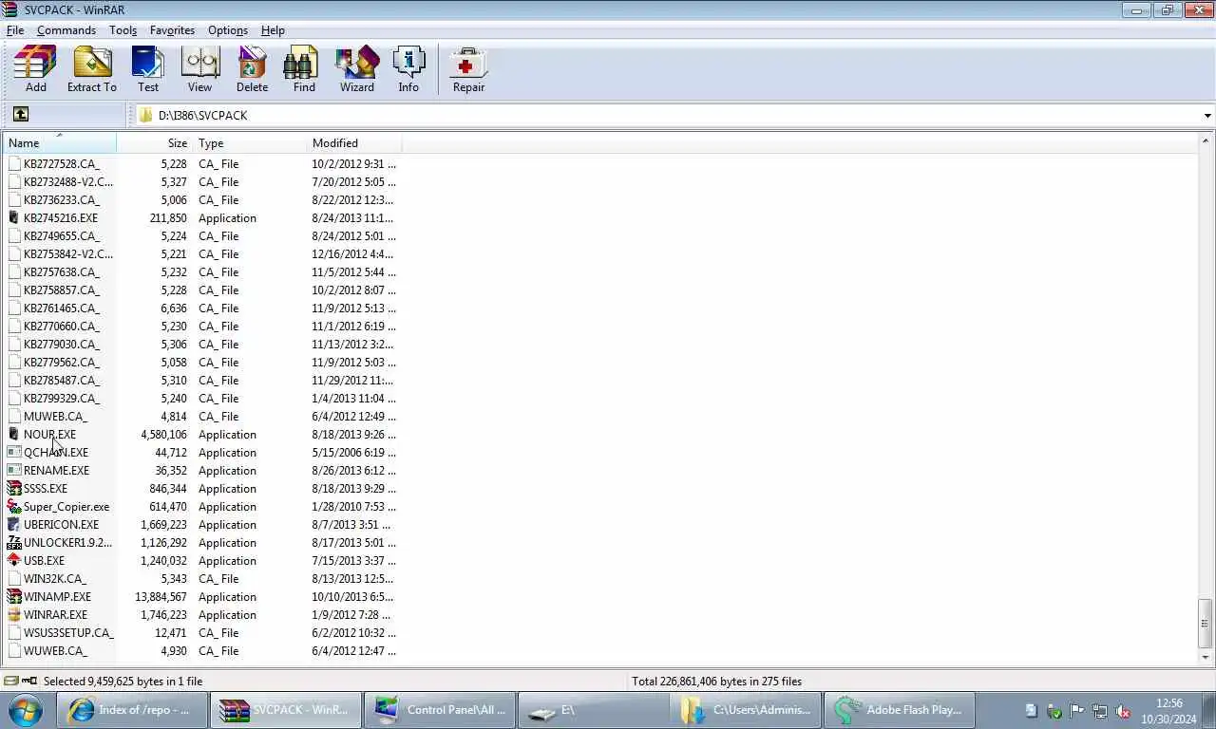This screenshot has height=729, width=1216.
Task: Switch to E:\ taskbar window
Action: click(x=594, y=709)
